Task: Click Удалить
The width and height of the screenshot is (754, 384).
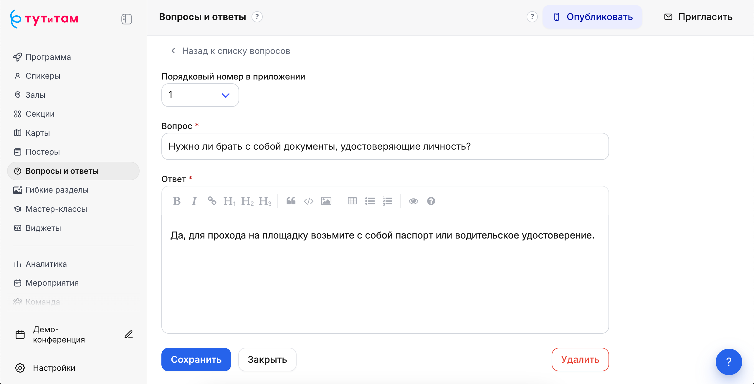Action: point(580,360)
